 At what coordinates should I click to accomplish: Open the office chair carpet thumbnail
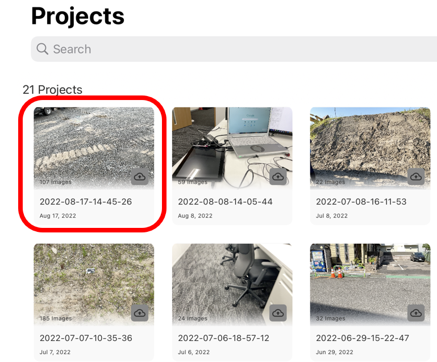point(232,285)
